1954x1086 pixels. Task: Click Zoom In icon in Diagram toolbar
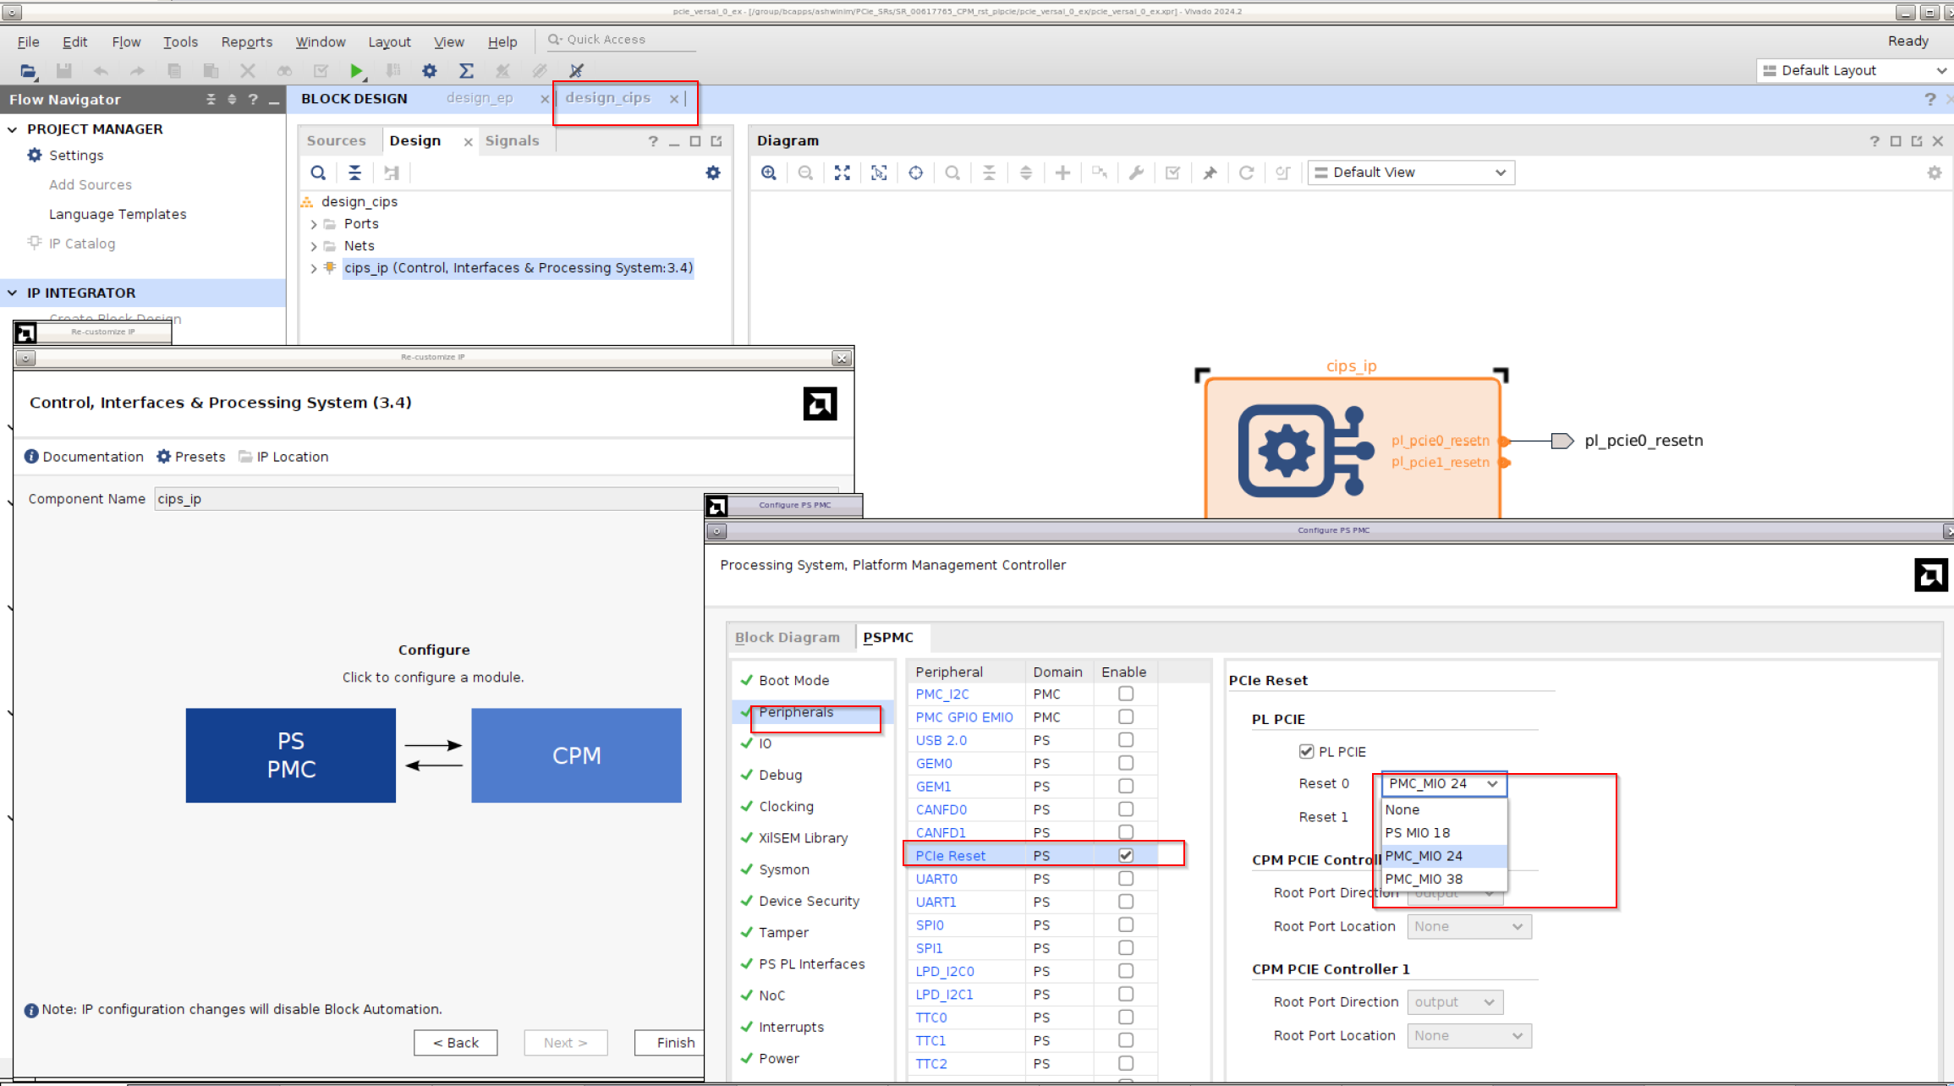tap(769, 173)
